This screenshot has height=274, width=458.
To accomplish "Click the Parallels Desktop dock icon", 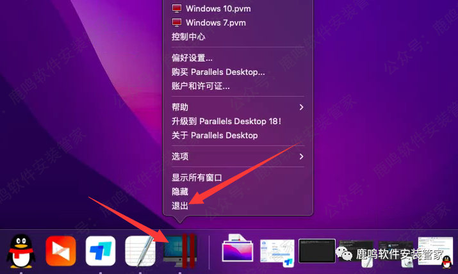I will tap(181, 250).
